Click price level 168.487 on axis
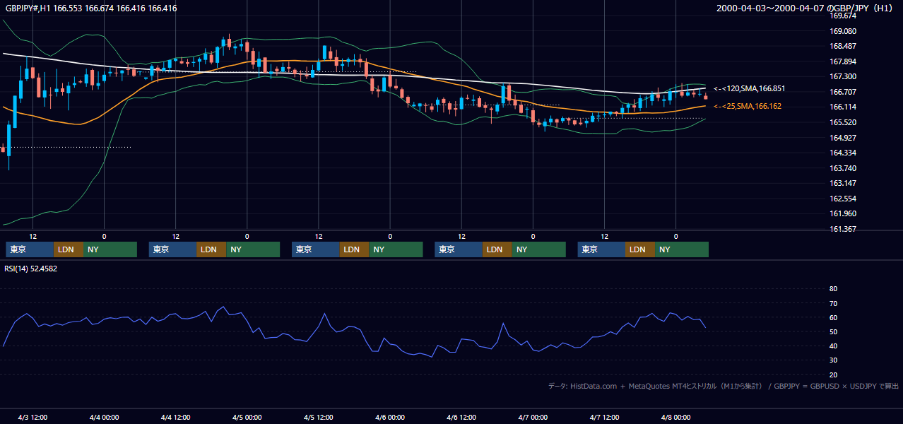The width and height of the screenshot is (903, 424). pos(843,46)
